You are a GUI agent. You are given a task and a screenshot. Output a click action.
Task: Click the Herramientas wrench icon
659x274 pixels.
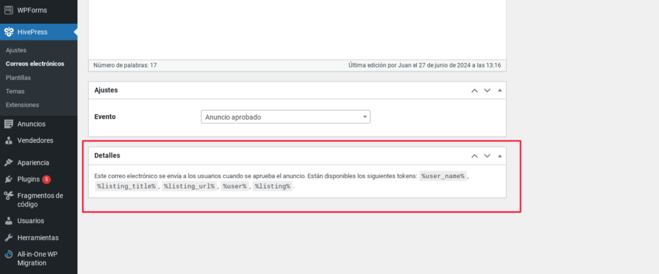pos(8,237)
